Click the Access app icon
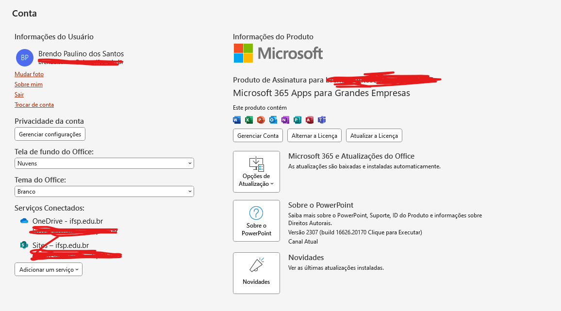Viewport: 561px width, 311px height. pyautogui.click(x=310, y=120)
